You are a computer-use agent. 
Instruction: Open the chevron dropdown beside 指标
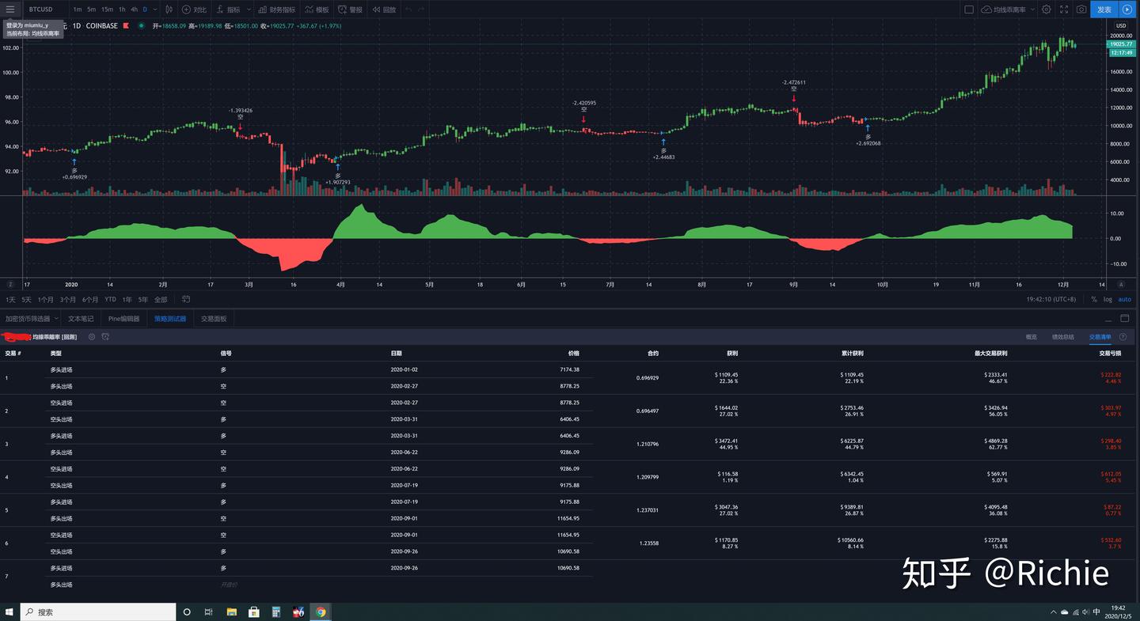pos(248,9)
